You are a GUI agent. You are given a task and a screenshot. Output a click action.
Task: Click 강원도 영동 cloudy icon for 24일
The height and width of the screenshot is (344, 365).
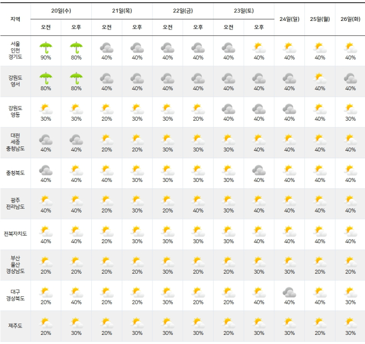pyautogui.click(x=289, y=109)
